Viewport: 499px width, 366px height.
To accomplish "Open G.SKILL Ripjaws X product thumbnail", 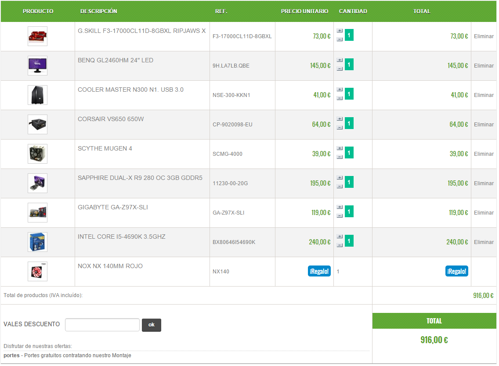I will point(37,36).
